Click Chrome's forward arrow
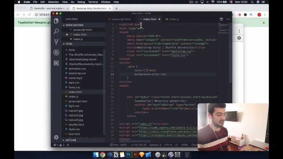The width and height of the screenshot is (283, 159). pyautogui.click(x=23, y=15)
